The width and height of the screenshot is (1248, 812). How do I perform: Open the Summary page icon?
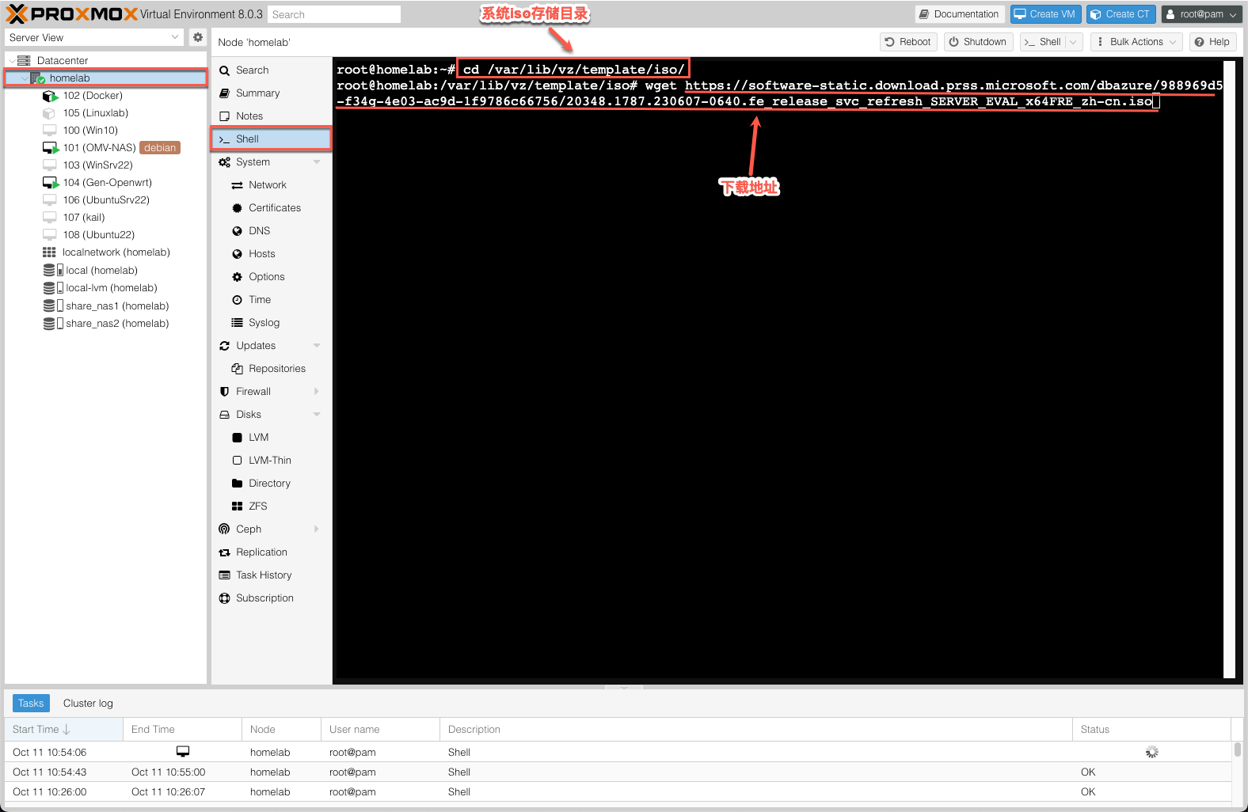[225, 93]
